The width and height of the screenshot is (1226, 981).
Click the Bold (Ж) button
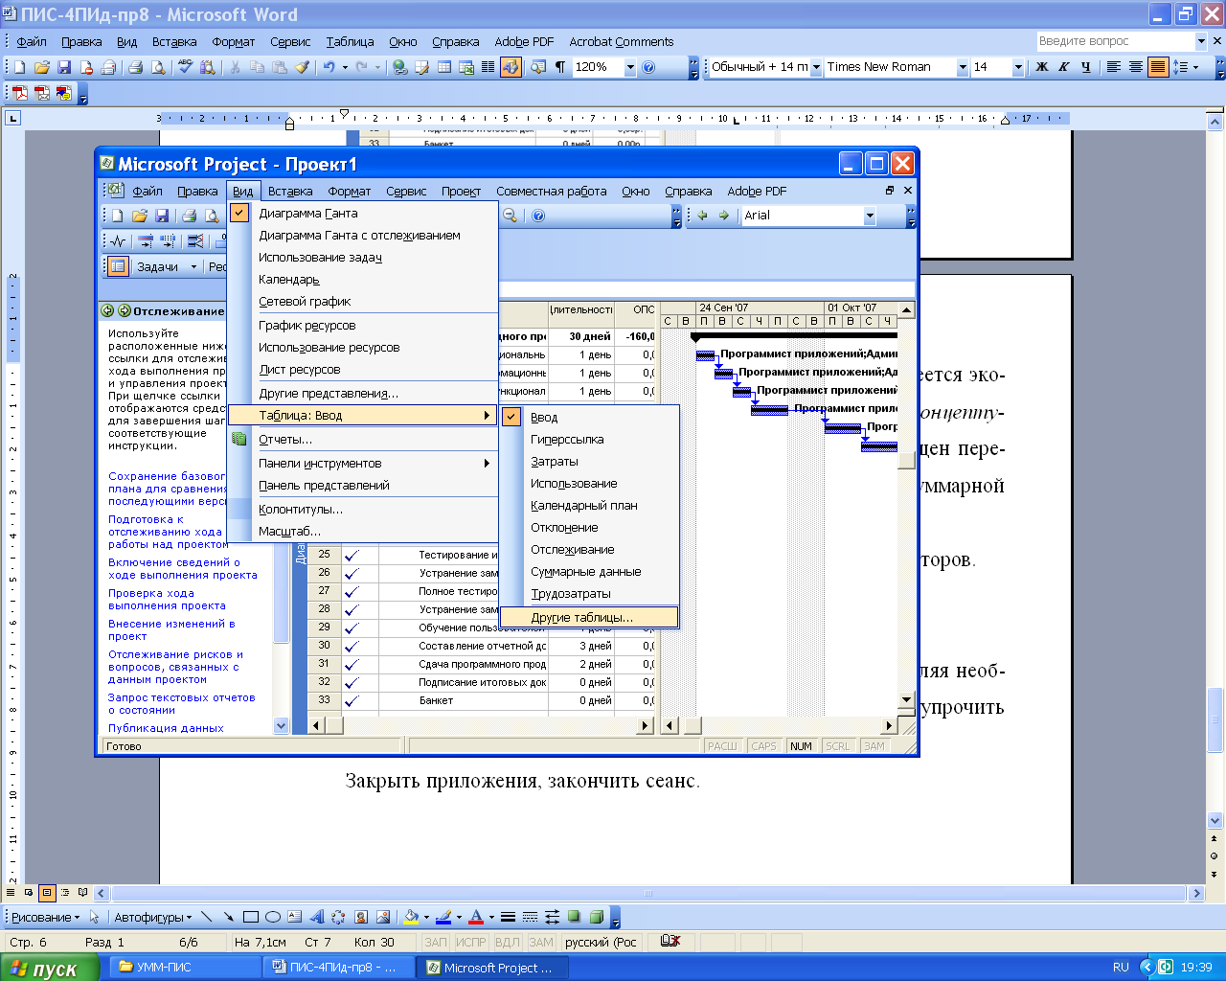[1042, 67]
